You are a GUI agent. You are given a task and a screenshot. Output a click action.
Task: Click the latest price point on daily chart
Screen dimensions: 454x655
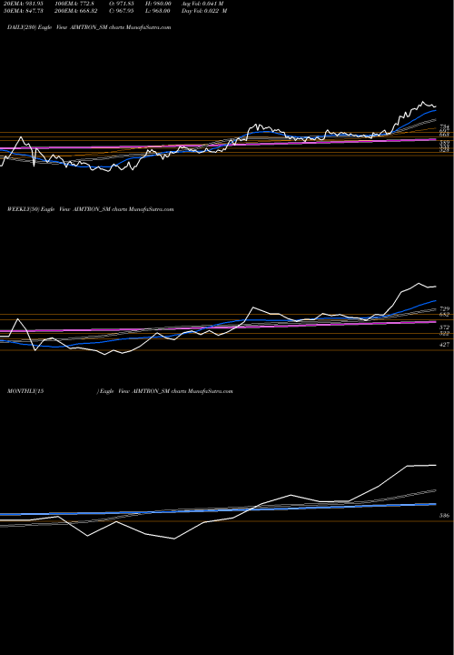tap(436, 106)
